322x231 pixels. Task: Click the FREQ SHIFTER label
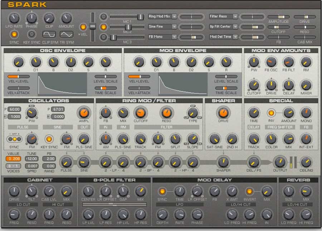(x=280, y=127)
